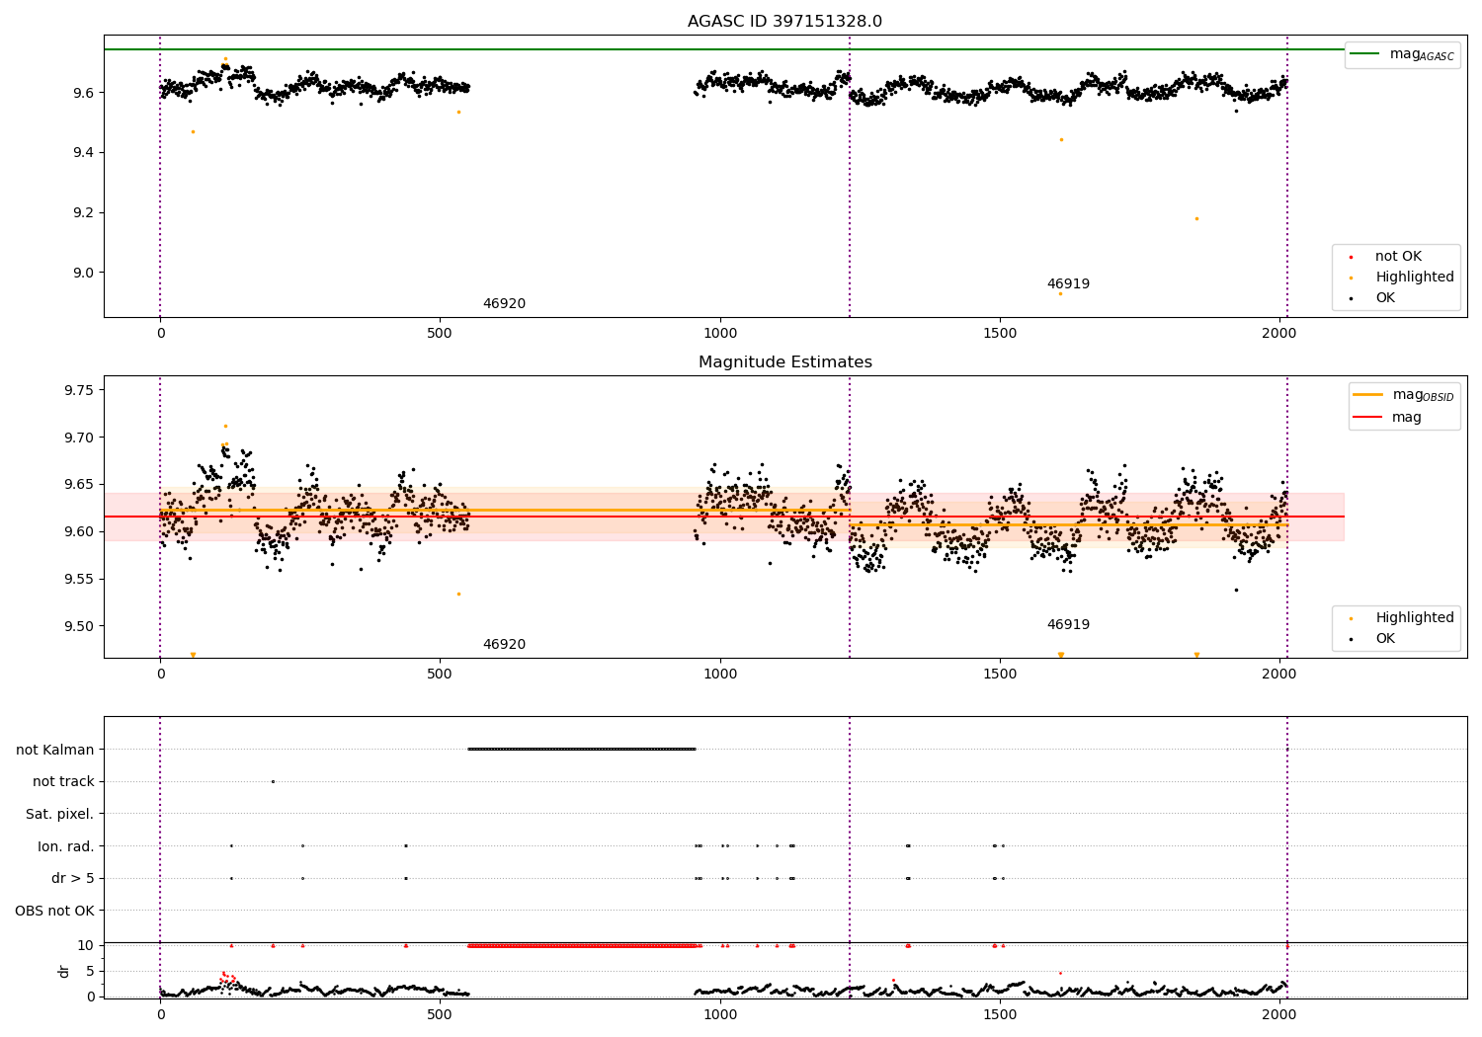The height and width of the screenshot is (1037, 1482).
Task: Click the 1500 x-tick under the bottom plot
Action: click(1000, 1015)
